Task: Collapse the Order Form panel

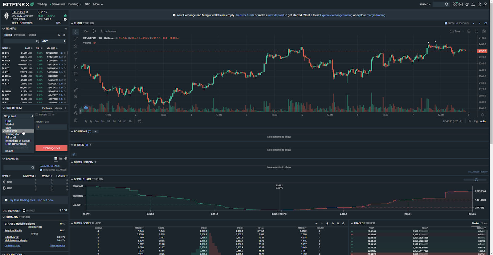Action: click(x=4, y=108)
